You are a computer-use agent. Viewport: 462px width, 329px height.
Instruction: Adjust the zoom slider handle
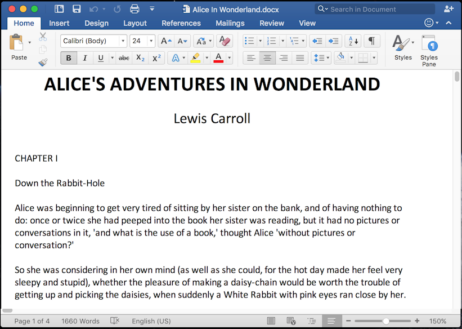(385, 321)
